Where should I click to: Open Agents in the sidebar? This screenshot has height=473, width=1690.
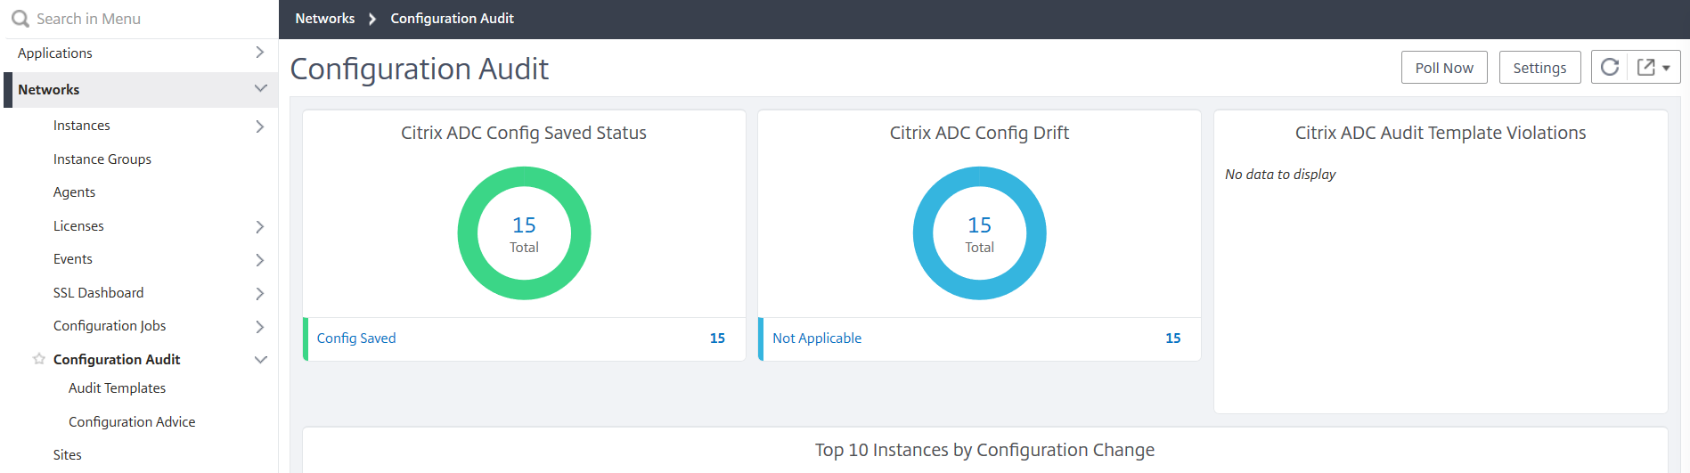(74, 192)
